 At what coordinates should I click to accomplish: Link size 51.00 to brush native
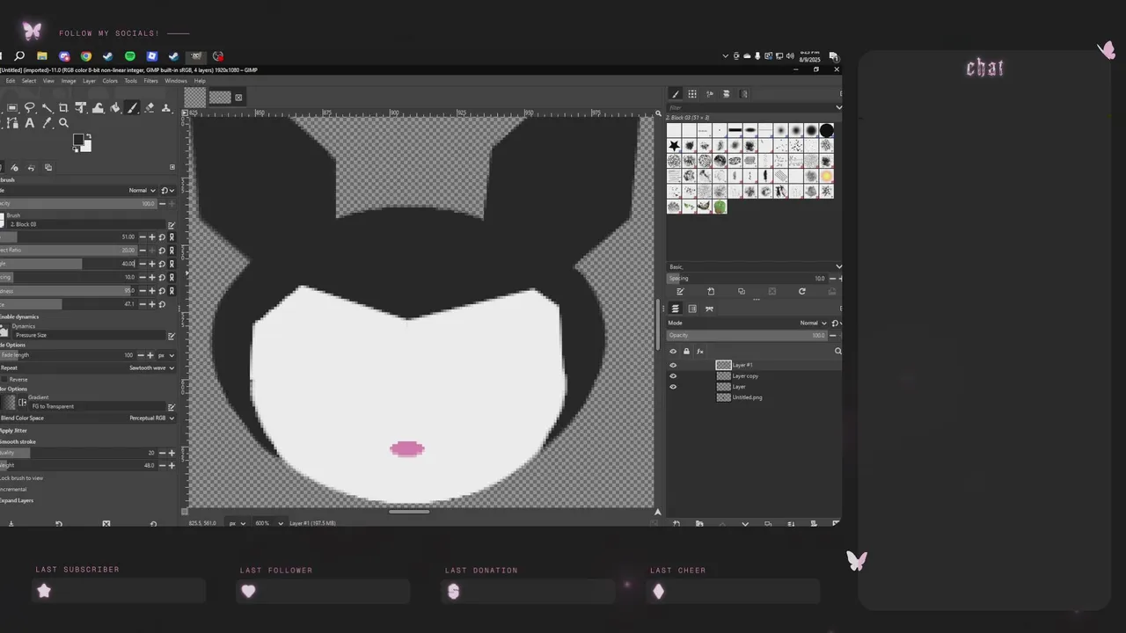coord(172,236)
